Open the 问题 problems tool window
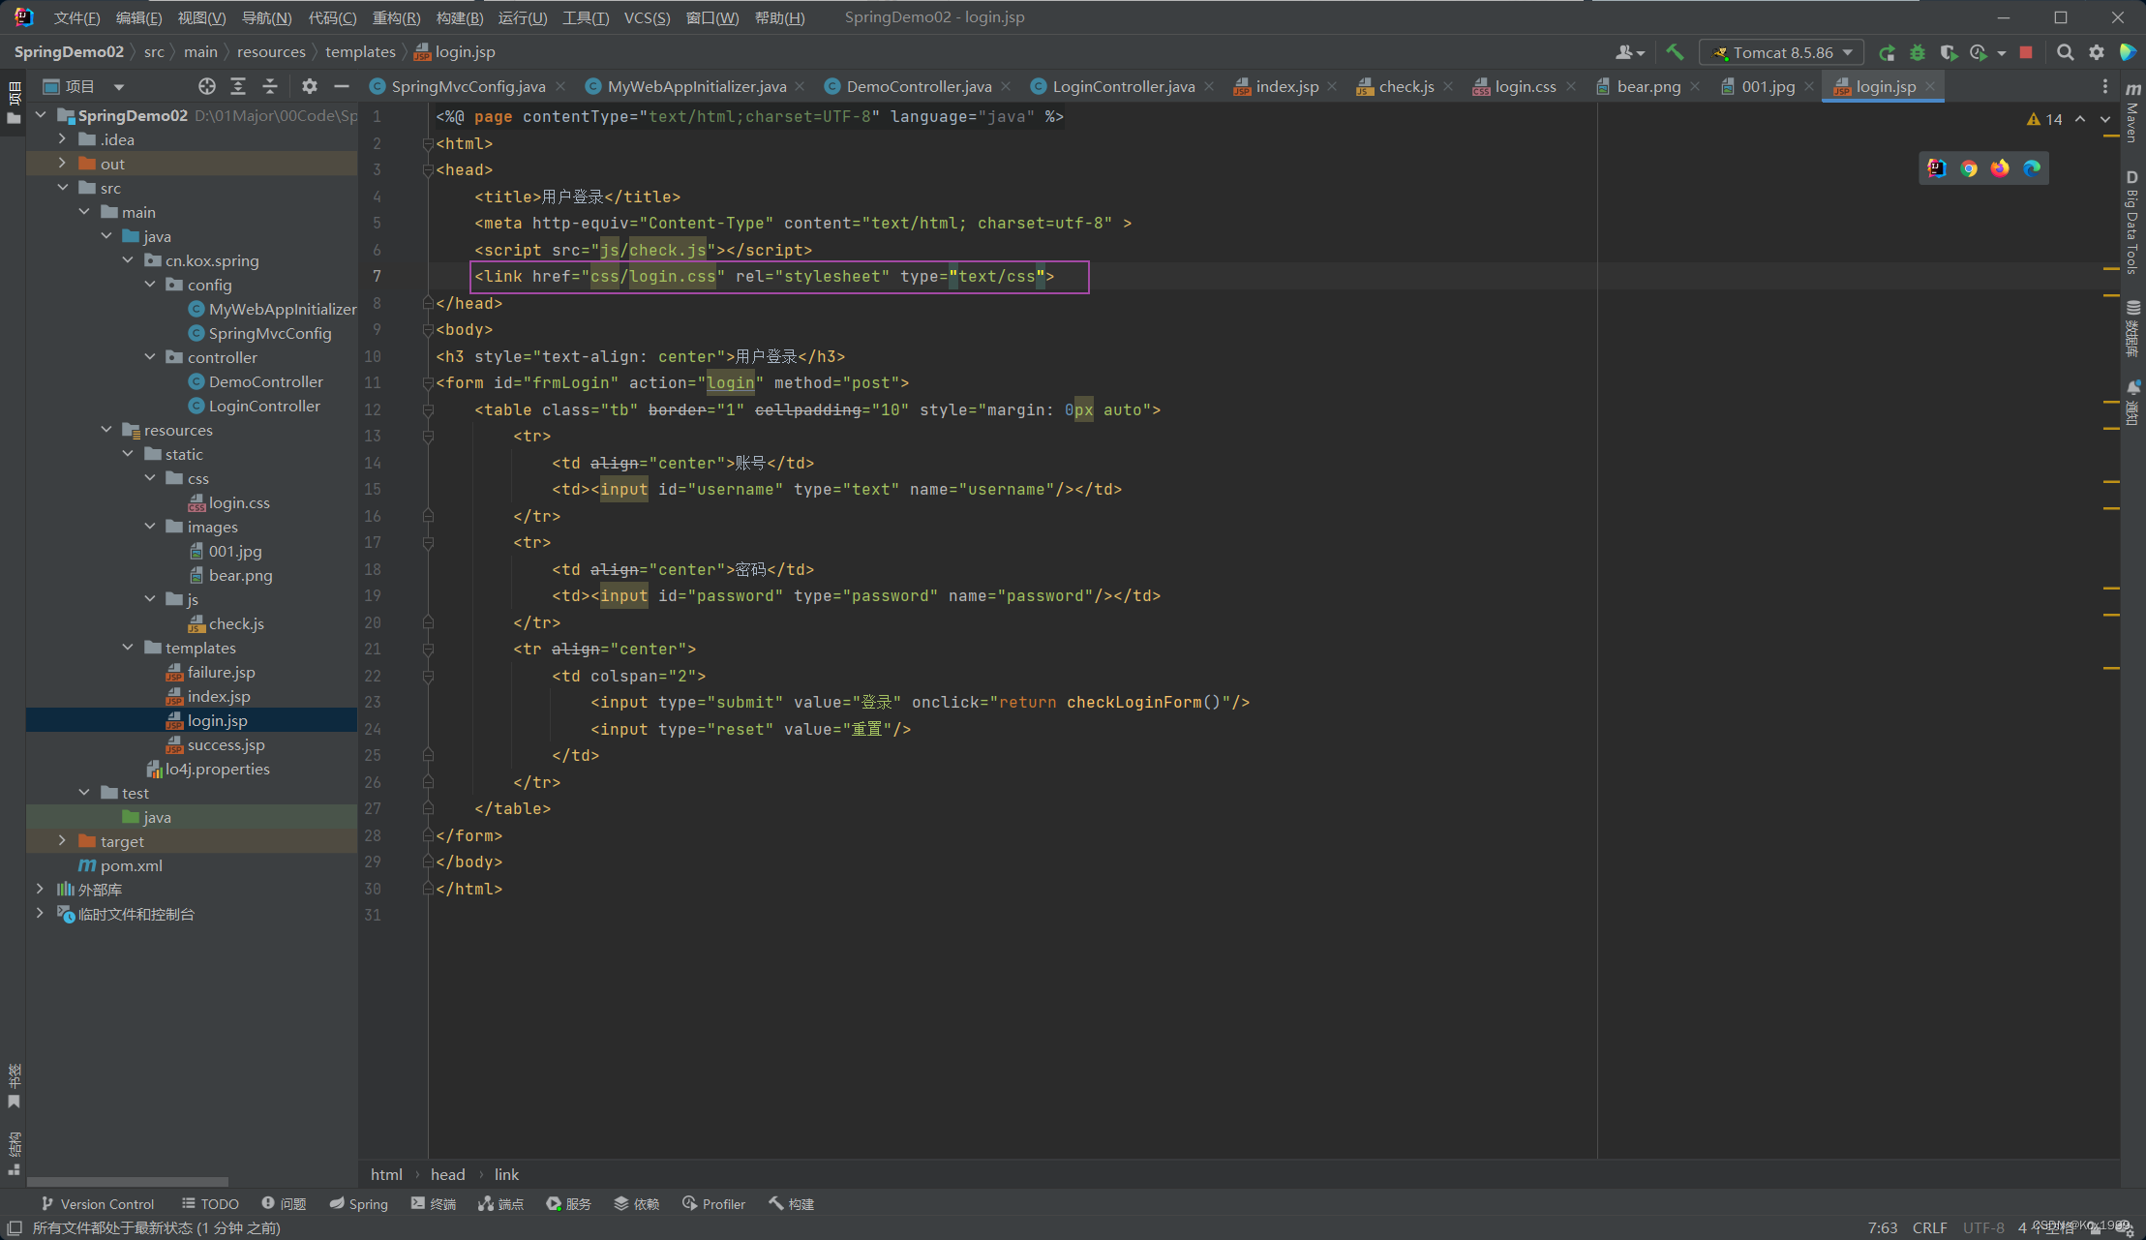Screen dimensions: 2146x1240 (x=284, y=1203)
